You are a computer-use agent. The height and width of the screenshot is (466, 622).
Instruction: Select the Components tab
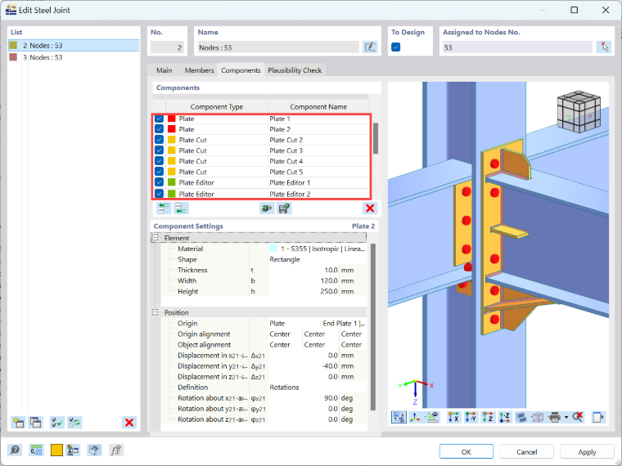[241, 70]
